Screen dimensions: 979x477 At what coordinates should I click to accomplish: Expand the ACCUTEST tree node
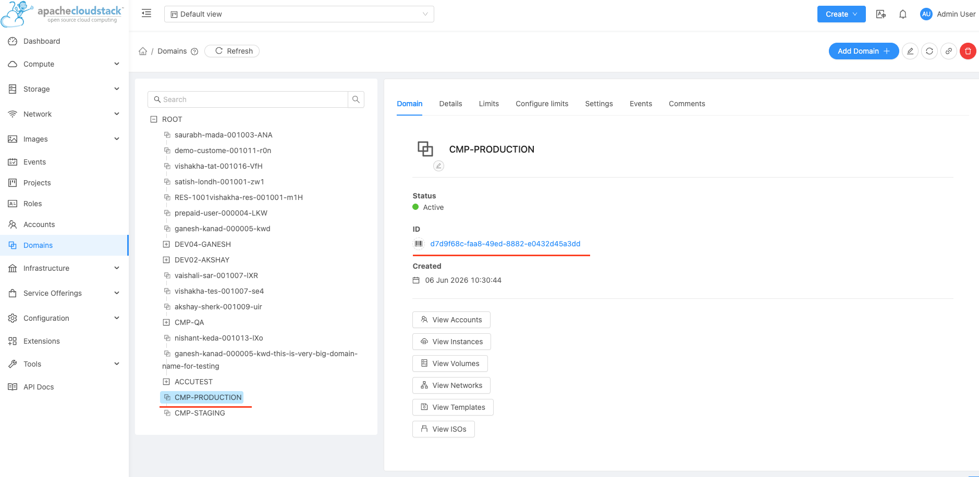tap(166, 382)
